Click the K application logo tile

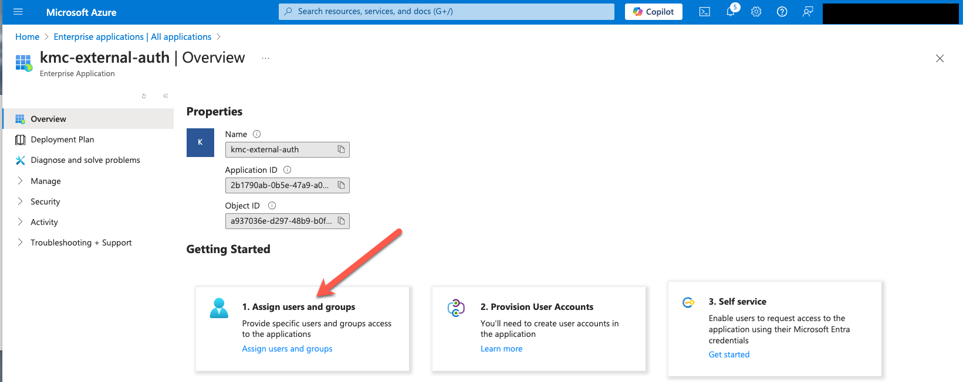[200, 142]
